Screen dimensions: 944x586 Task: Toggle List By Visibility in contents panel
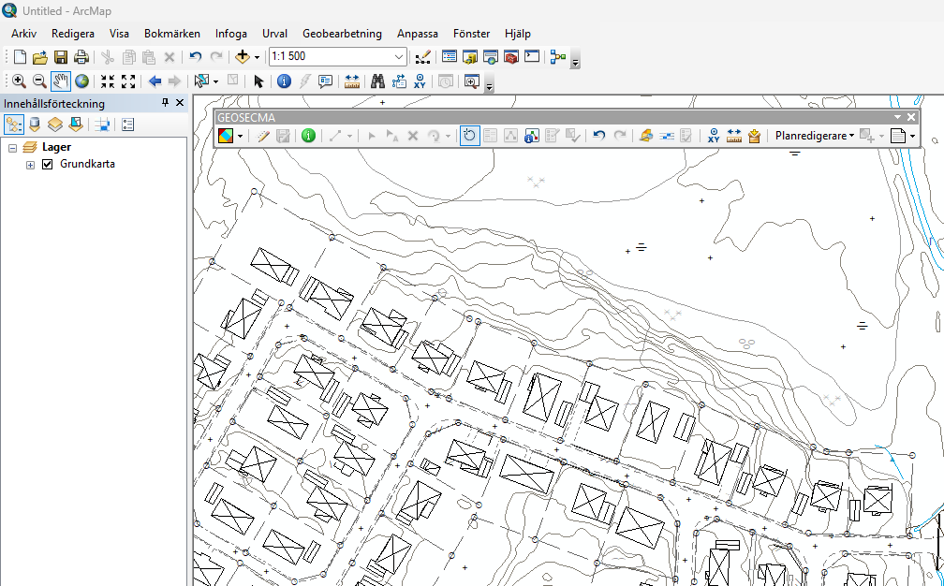pos(55,124)
